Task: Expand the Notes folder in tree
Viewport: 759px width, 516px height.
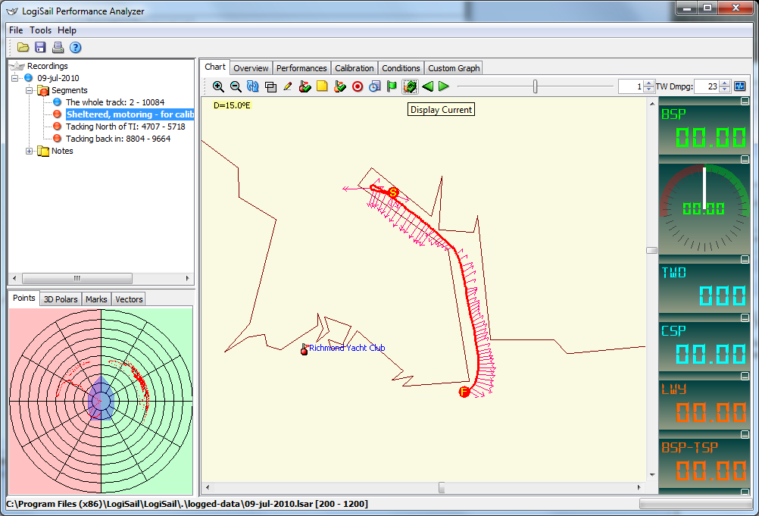Action: (30, 151)
